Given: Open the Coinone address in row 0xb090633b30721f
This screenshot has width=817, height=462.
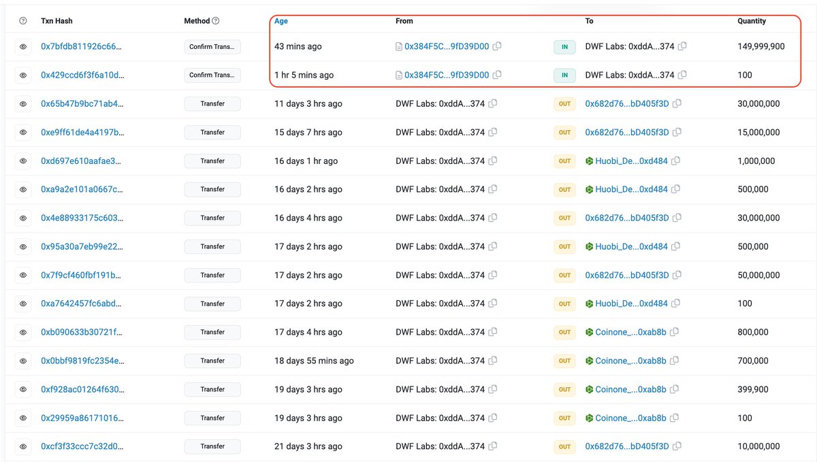Looking at the screenshot, I should point(630,332).
